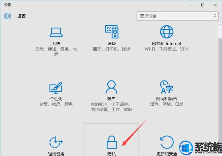This screenshot has height=156, width=222.
Task: Click the description 语音、区域、日期
Action: point(166,104)
